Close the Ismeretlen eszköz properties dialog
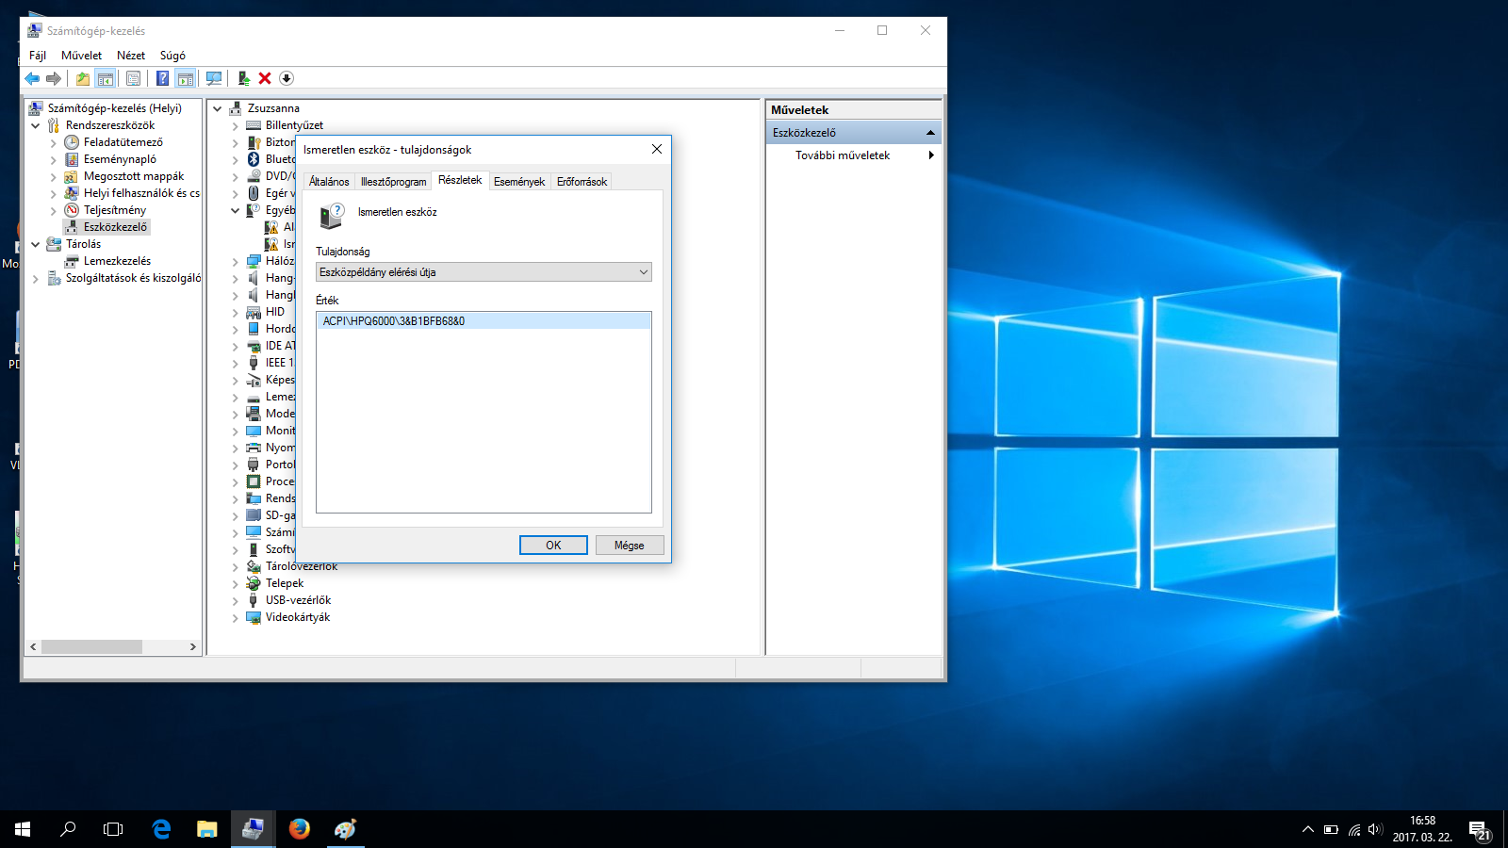1508x848 pixels. [x=657, y=149]
